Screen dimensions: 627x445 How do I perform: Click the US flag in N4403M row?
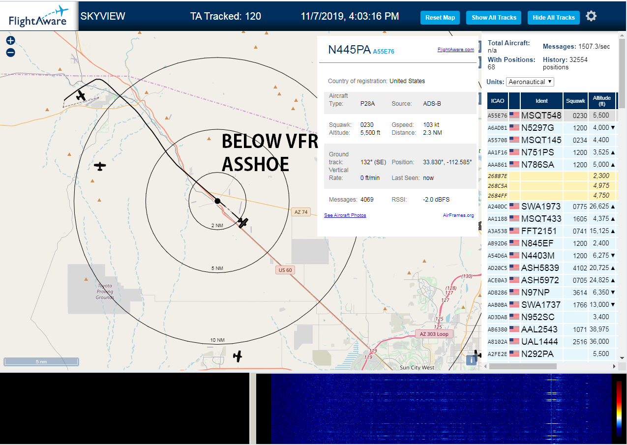[x=514, y=255]
